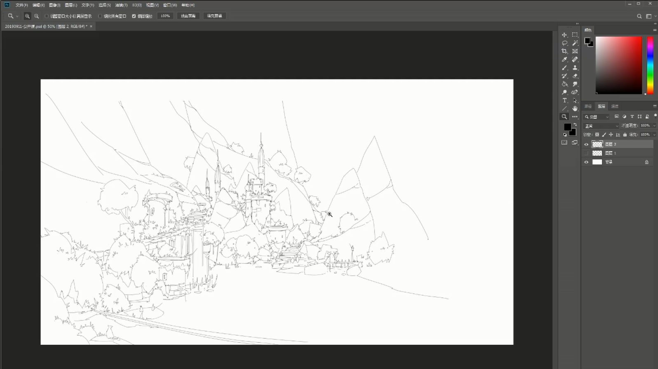Open the blend mode dropdown
The width and height of the screenshot is (658, 369).
click(601, 126)
